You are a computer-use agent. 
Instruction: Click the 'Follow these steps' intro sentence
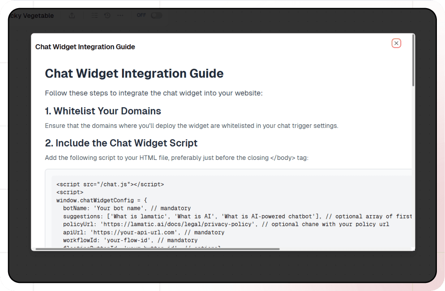click(154, 93)
